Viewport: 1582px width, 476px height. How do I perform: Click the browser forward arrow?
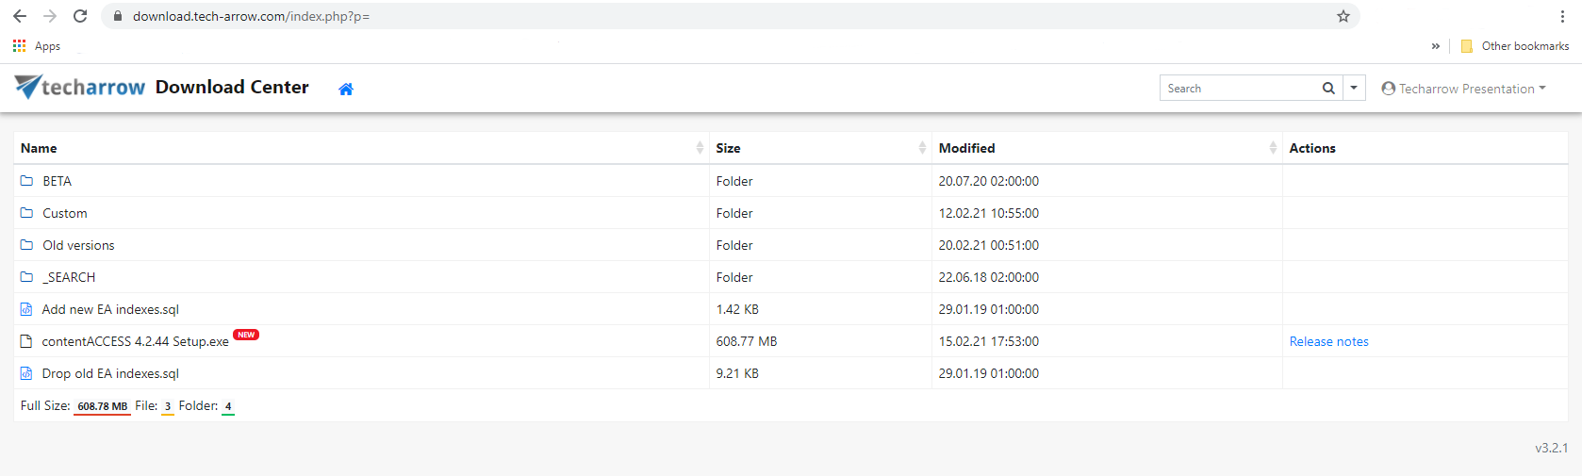pos(50,16)
